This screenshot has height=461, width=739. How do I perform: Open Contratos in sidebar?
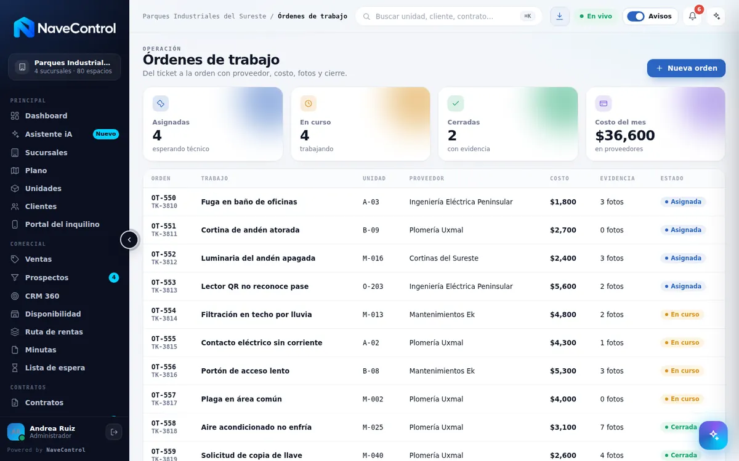coord(65,403)
